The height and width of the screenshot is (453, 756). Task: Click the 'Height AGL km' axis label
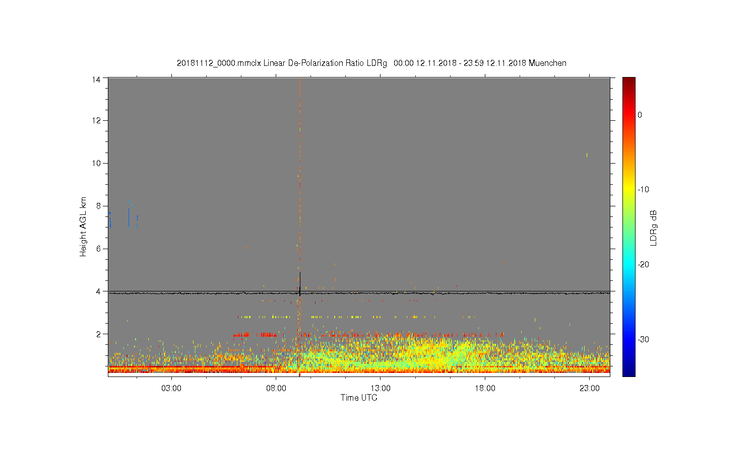point(83,226)
